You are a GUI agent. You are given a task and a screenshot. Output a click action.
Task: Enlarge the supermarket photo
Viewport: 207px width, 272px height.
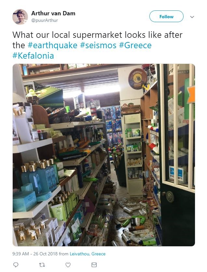[x=104, y=155]
